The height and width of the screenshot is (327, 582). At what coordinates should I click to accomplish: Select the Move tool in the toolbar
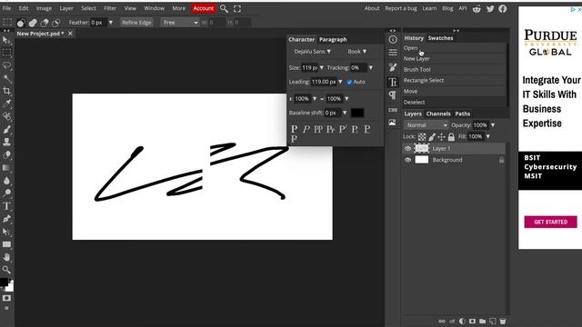point(6,40)
